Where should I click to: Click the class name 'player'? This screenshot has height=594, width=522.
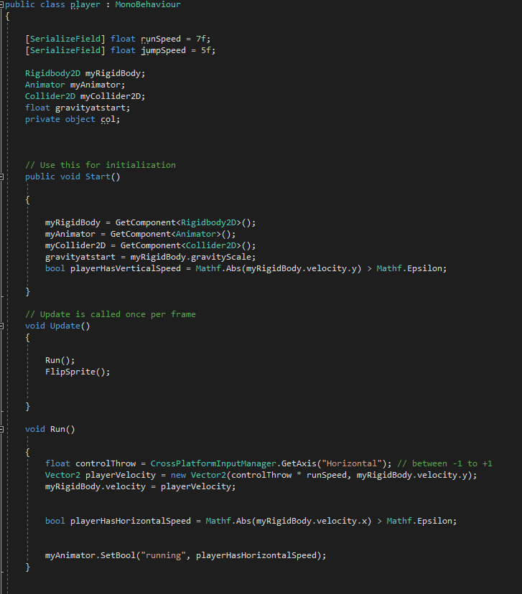point(85,5)
